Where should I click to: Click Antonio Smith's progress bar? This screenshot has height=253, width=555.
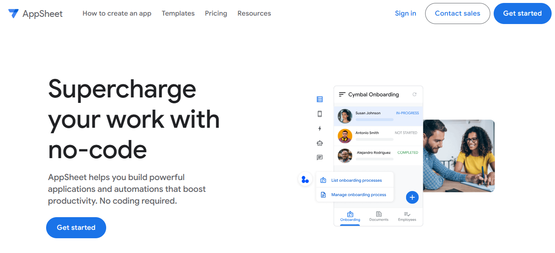tap(374, 139)
